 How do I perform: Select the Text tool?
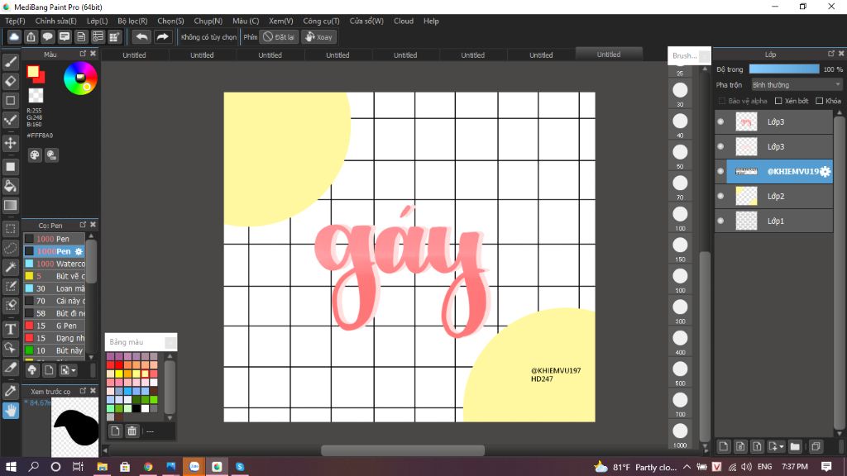coord(10,329)
